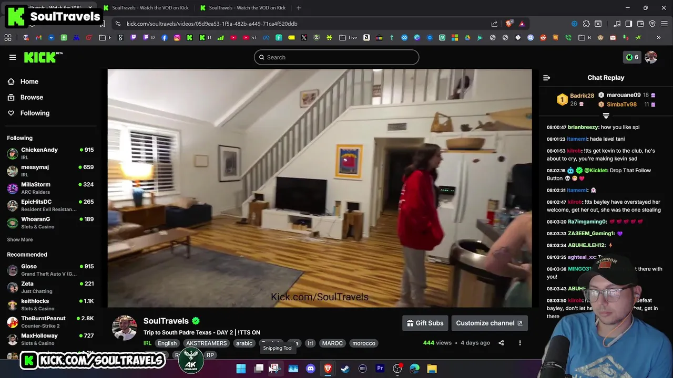Open the Amazon bookmark
The height and width of the screenshot is (378, 673).
pyautogui.click(x=366, y=38)
